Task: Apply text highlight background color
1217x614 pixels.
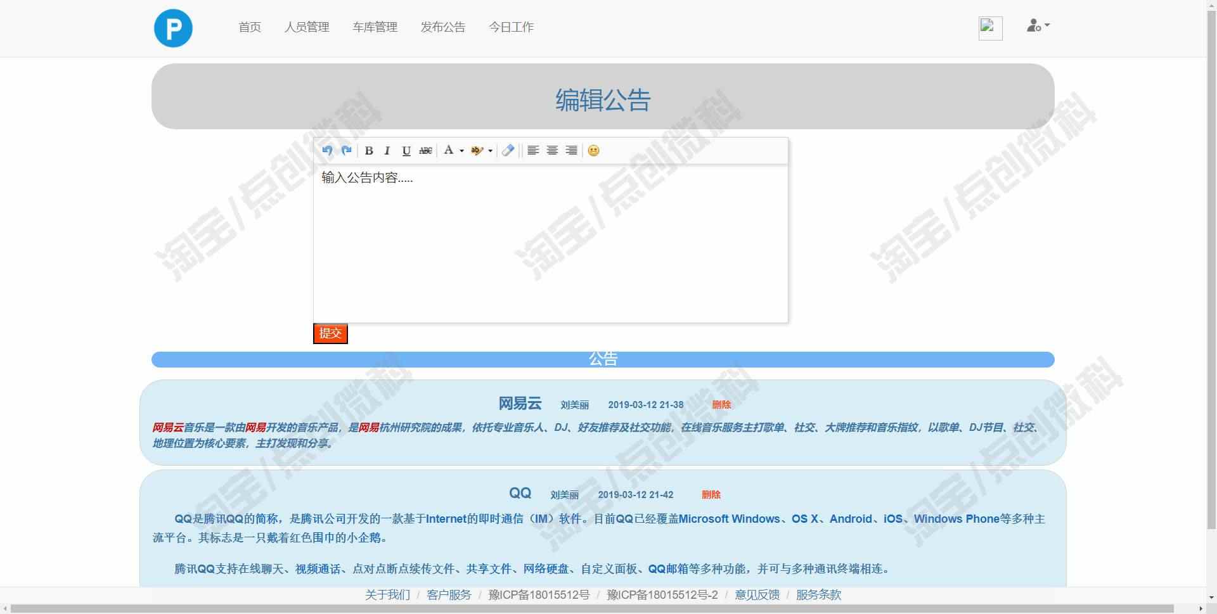Action: click(x=477, y=150)
